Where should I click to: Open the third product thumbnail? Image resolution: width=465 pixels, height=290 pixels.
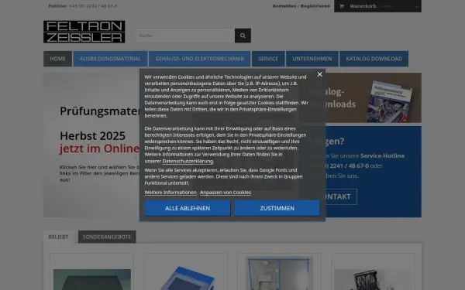pyautogui.click(x=279, y=273)
